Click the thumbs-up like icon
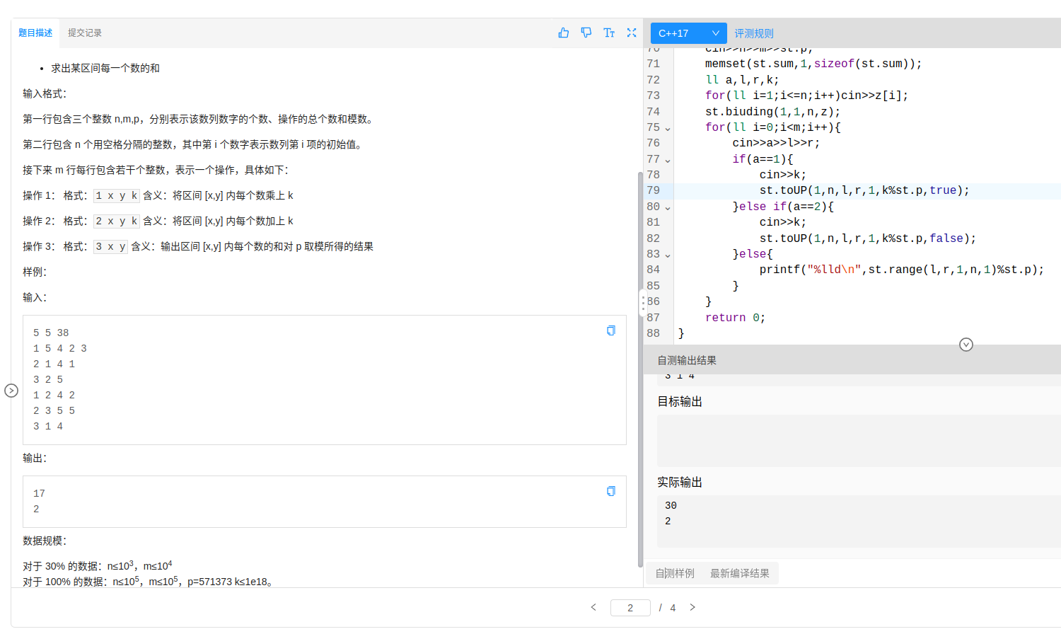Image resolution: width=1061 pixels, height=634 pixels. 564,33
